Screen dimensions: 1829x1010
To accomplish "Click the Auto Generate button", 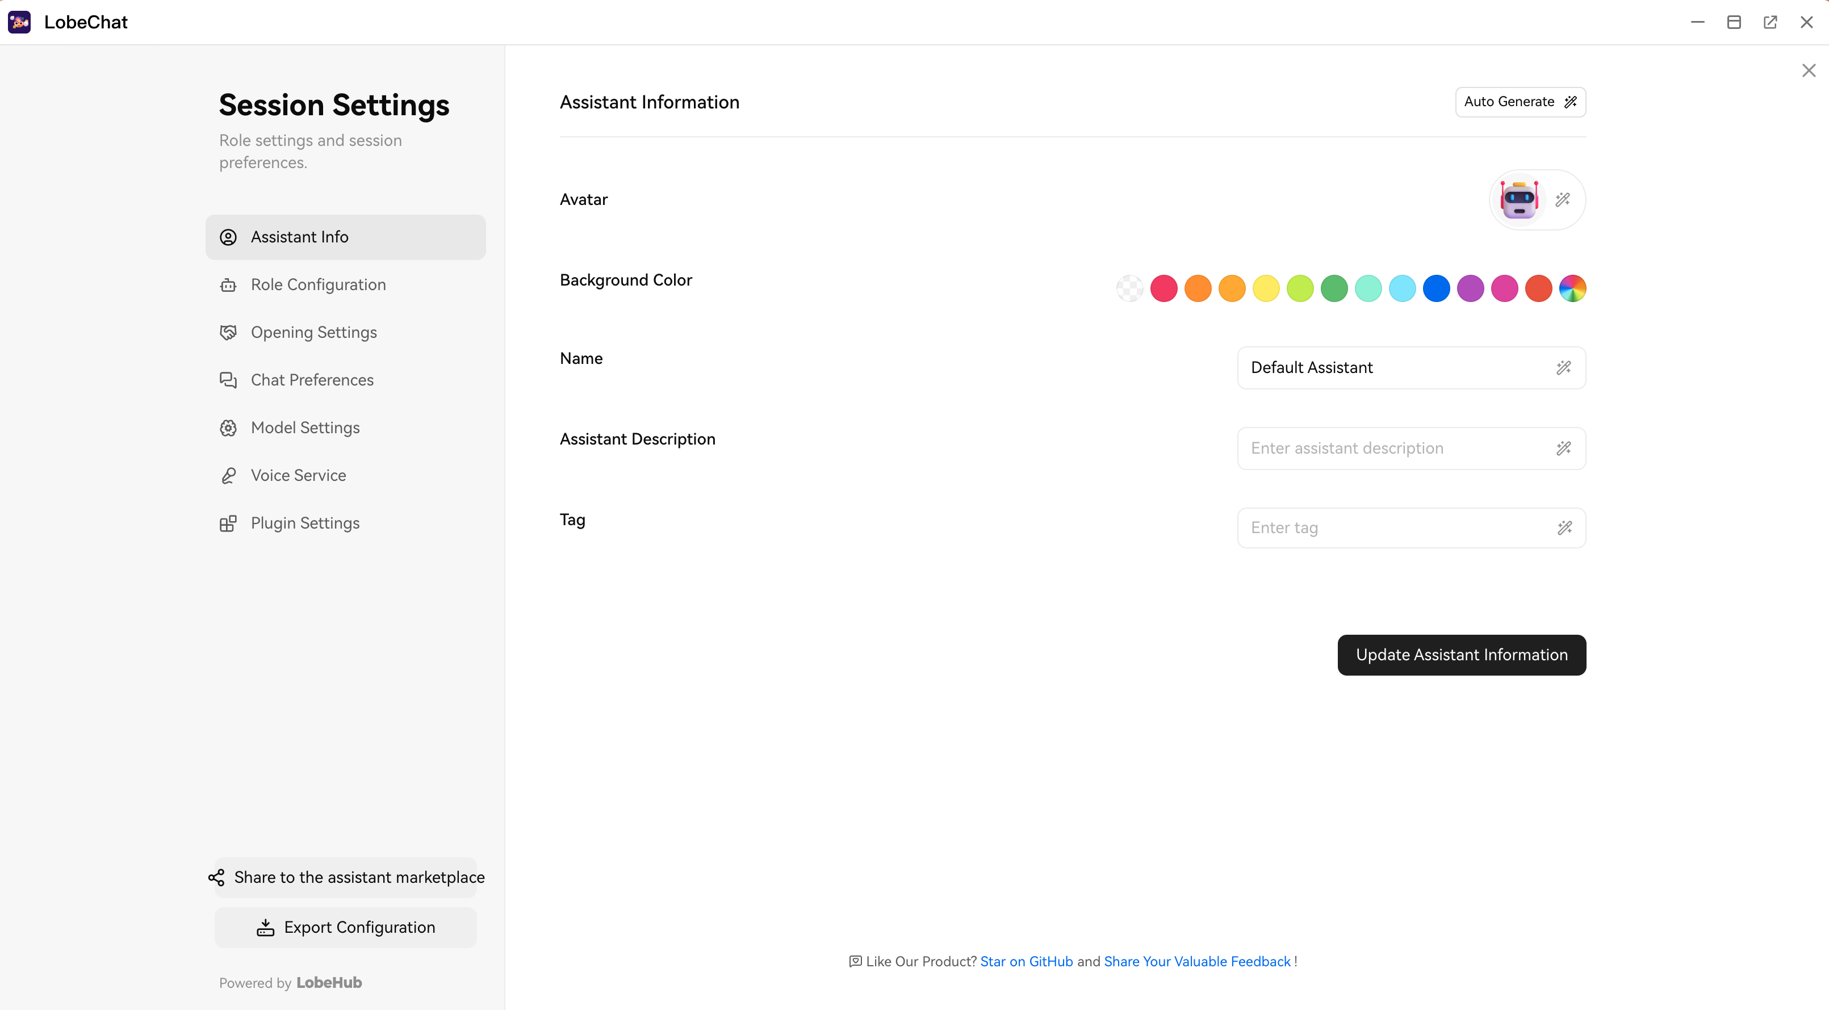I will click(x=1520, y=102).
